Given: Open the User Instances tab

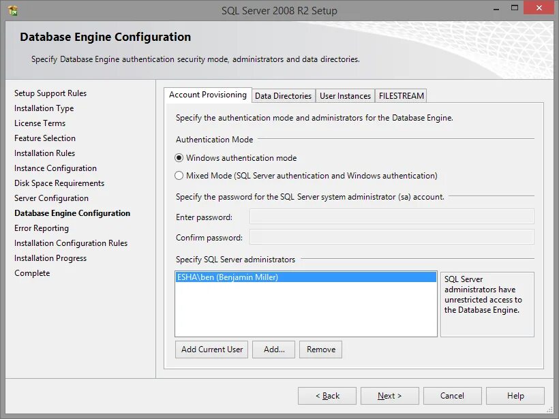Looking at the screenshot, I should [x=345, y=96].
